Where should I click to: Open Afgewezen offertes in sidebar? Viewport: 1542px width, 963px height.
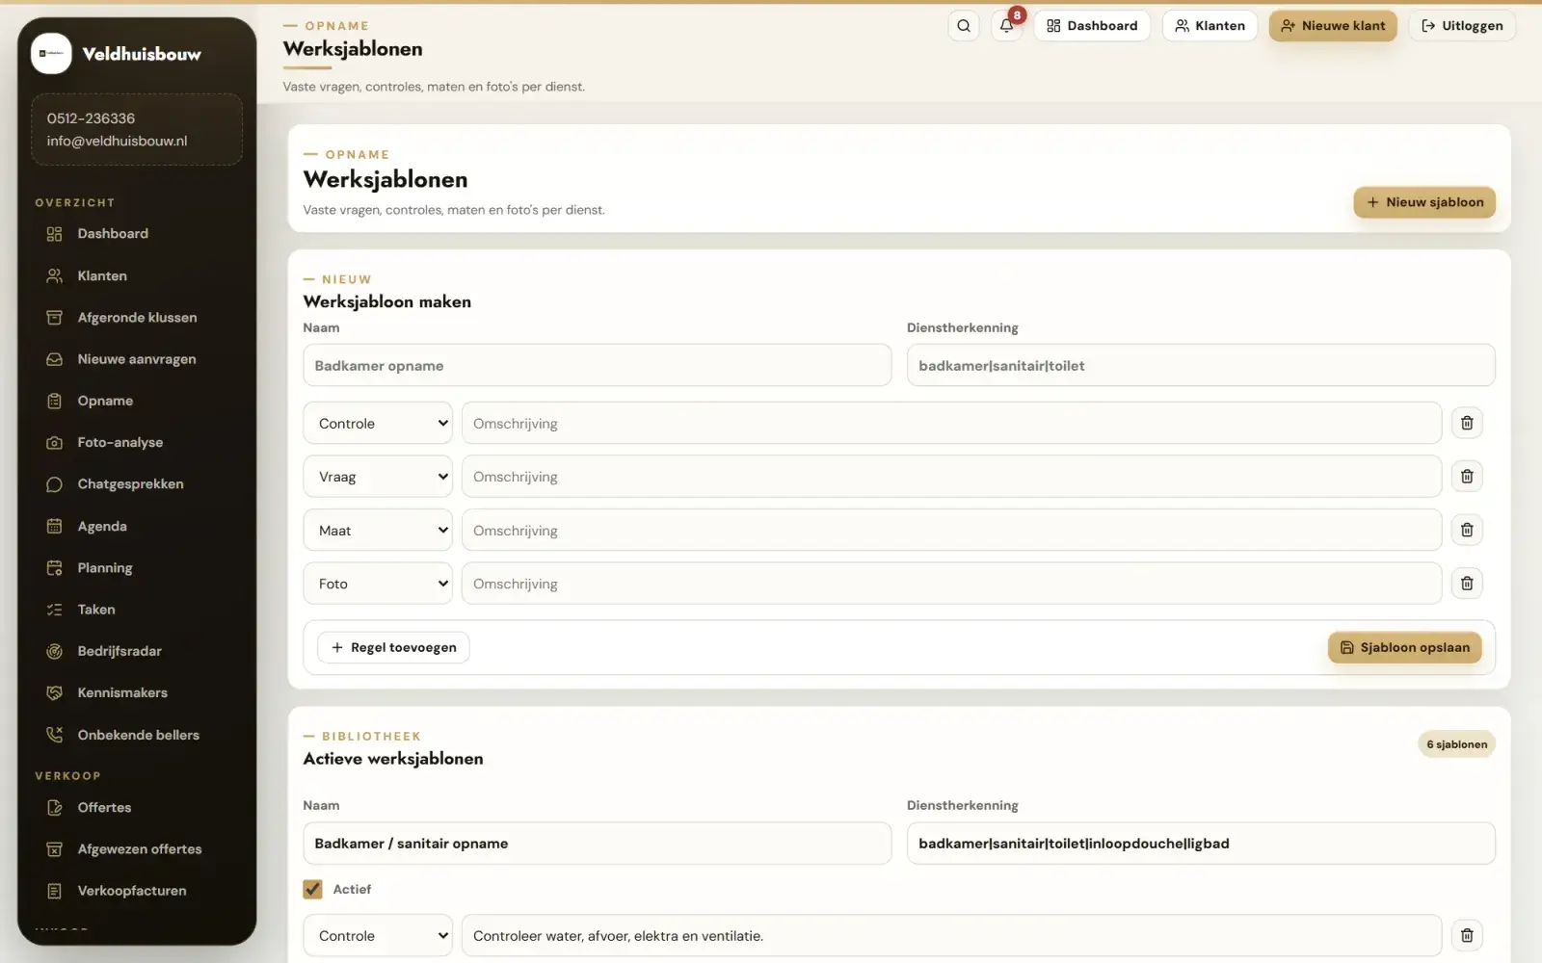(x=137, y=849)
